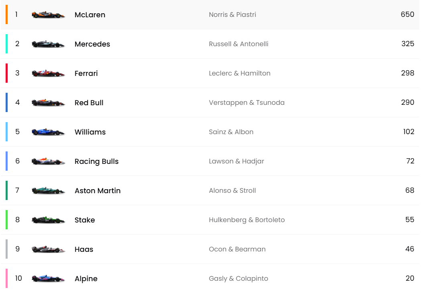Open the McLaren team name link

[x=90, y=15]
